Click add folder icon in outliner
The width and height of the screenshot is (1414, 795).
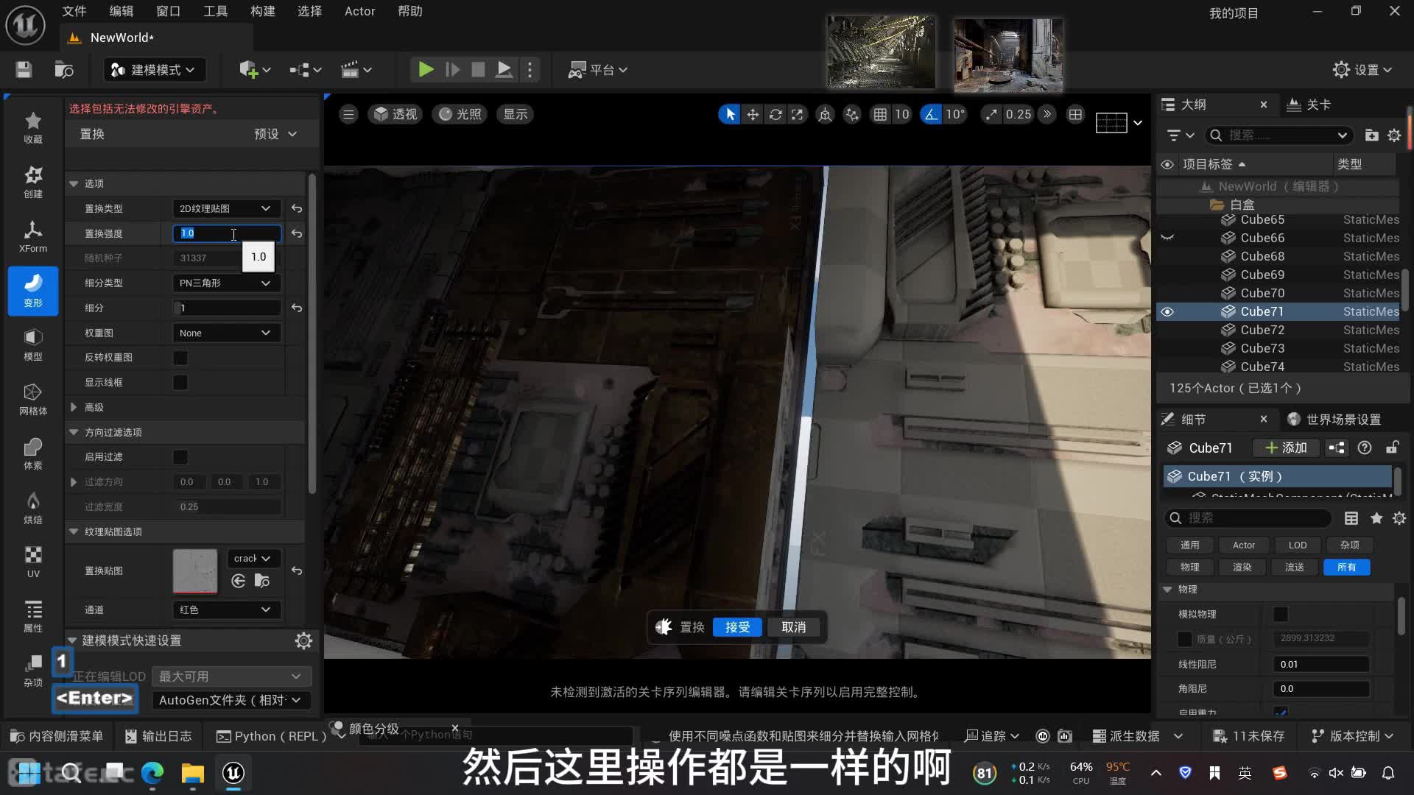tap(1371, 135)
